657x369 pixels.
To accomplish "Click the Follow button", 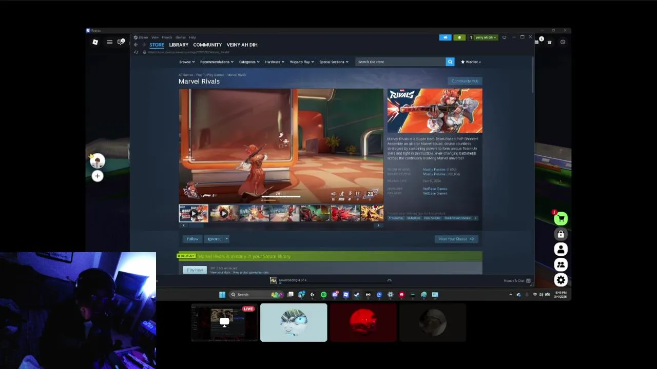I will point(192,239).
